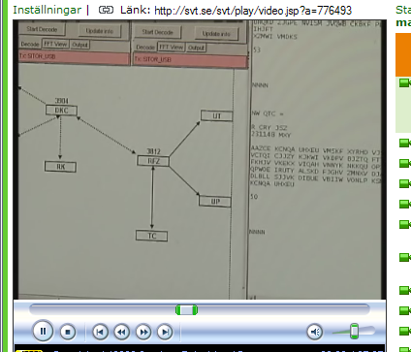
Task: Skip to the previous track
Action: pos(100,332)
